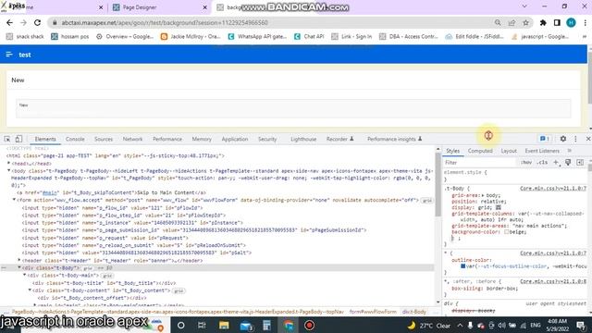Bookmark this page with star icon
Screen dimensions: 592x333
pyautogui.click(x=525, y=22)
